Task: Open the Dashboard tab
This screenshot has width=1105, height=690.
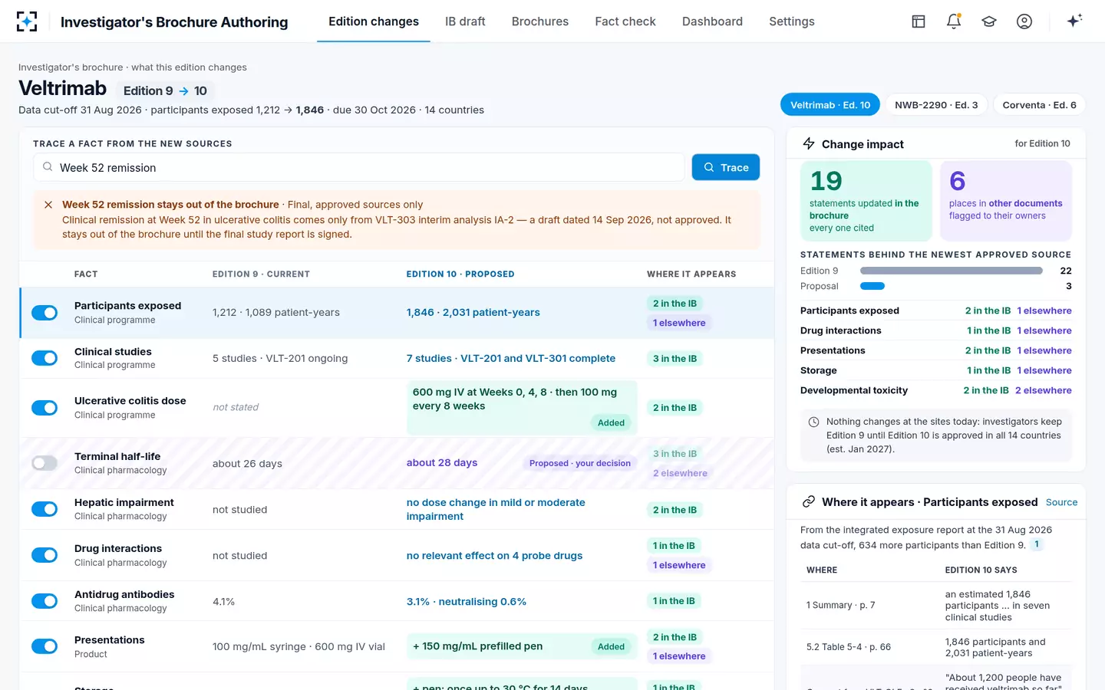Action: tap(712, 21)
